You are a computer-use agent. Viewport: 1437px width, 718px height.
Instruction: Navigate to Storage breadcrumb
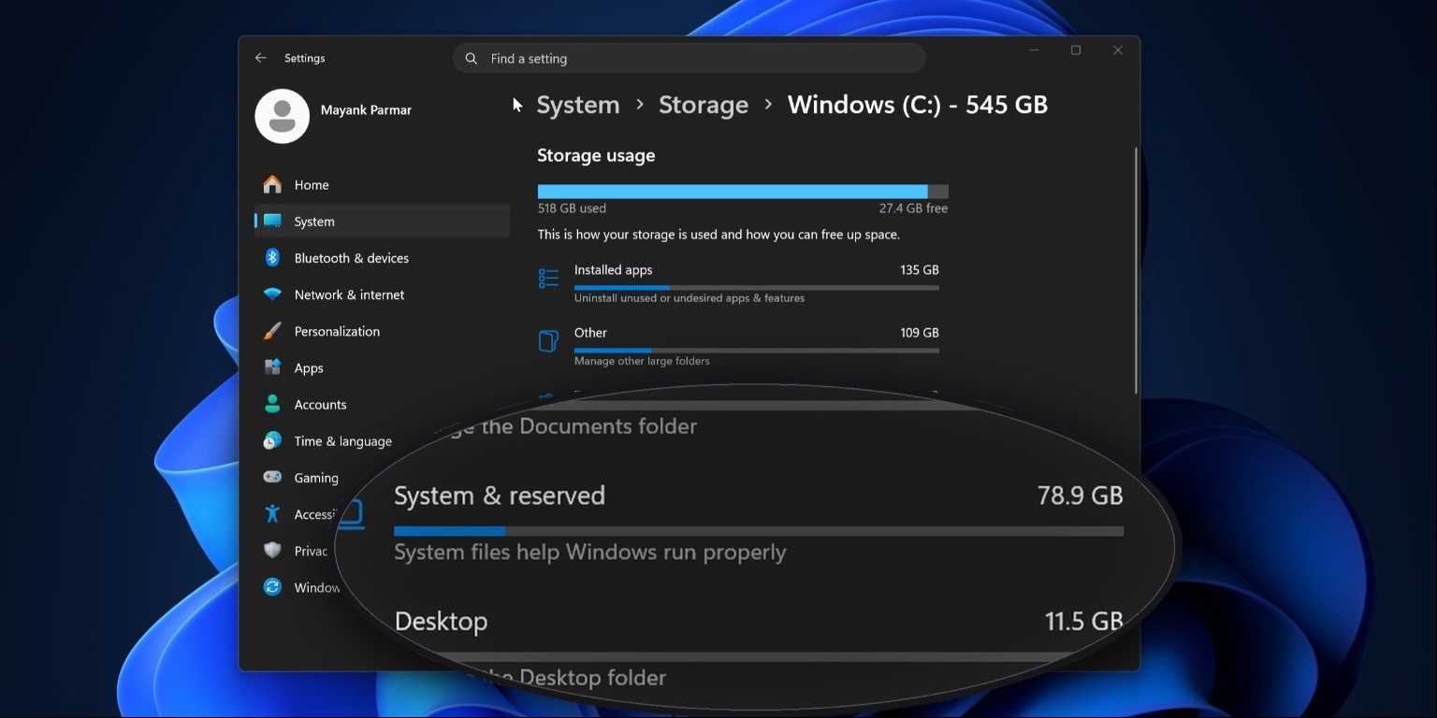(x=704, y=105)
